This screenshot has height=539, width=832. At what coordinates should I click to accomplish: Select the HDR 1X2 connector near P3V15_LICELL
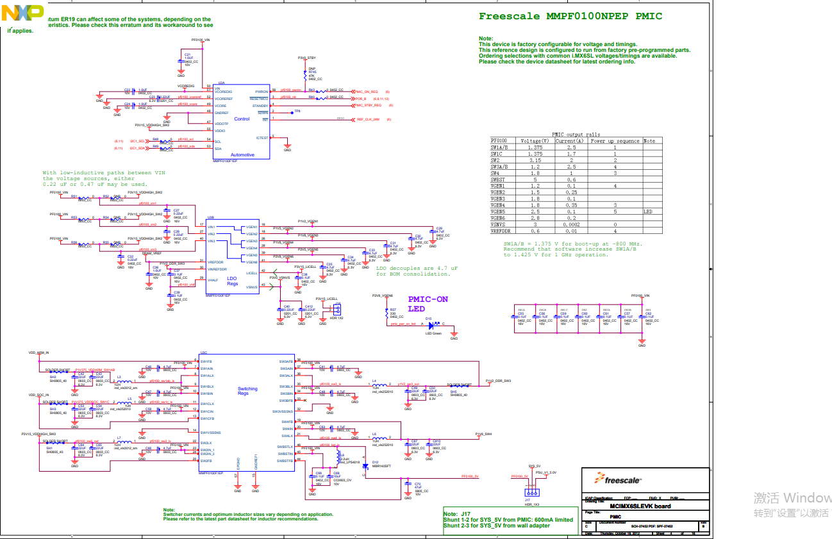click(x=337, y=309)
